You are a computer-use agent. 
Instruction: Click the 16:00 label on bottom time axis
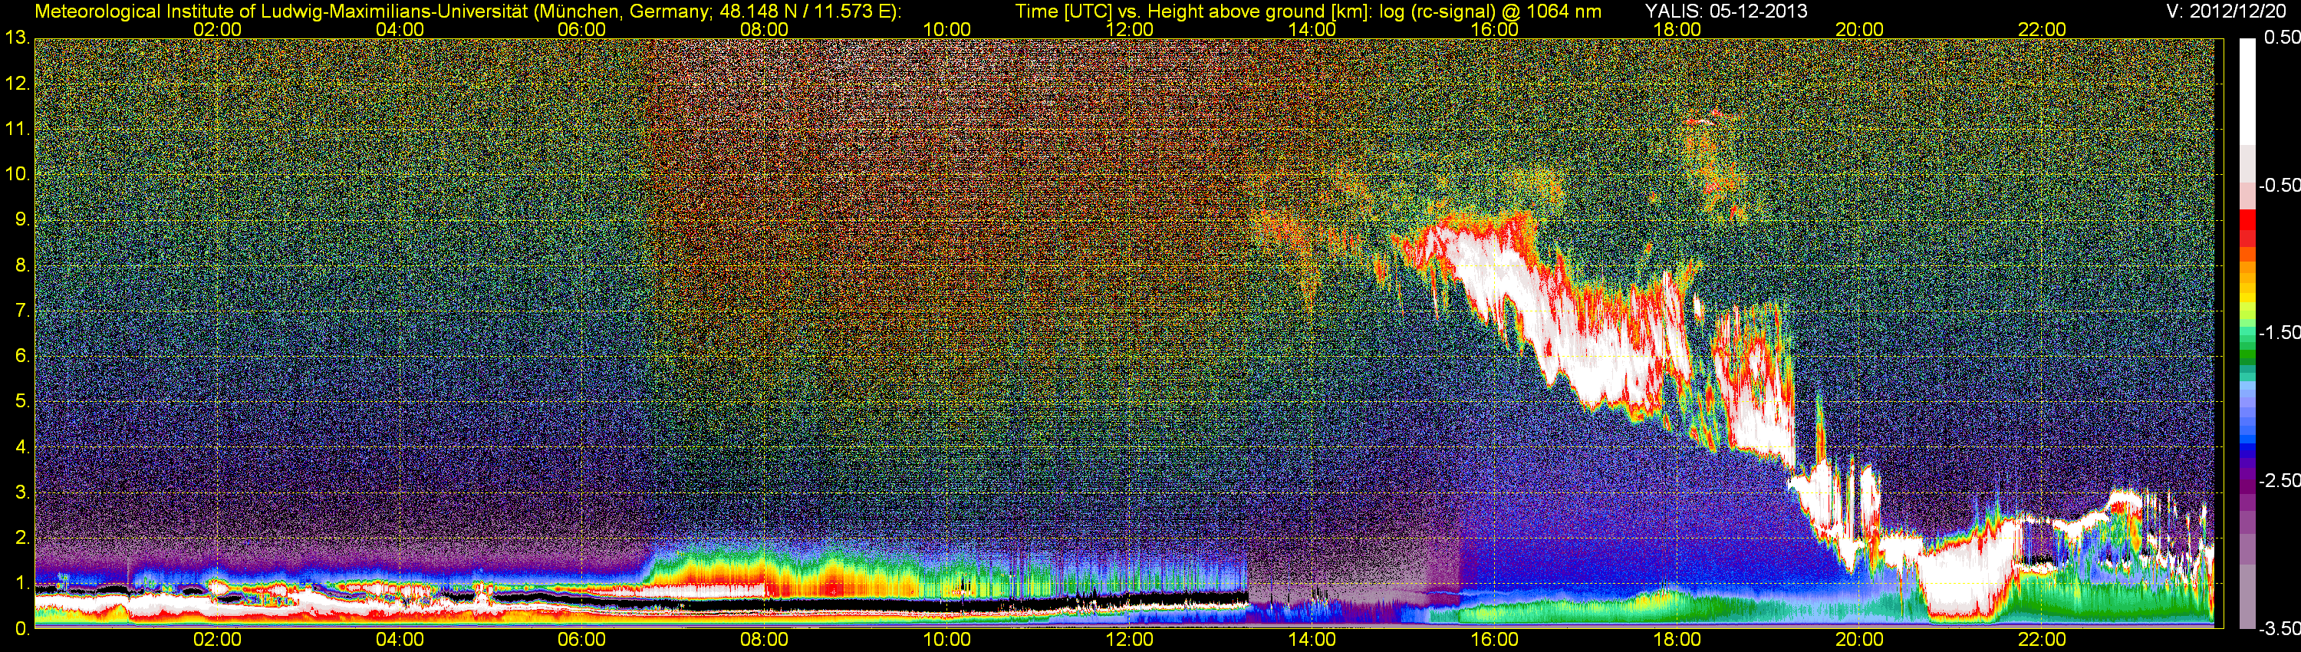click(1494, 640)
